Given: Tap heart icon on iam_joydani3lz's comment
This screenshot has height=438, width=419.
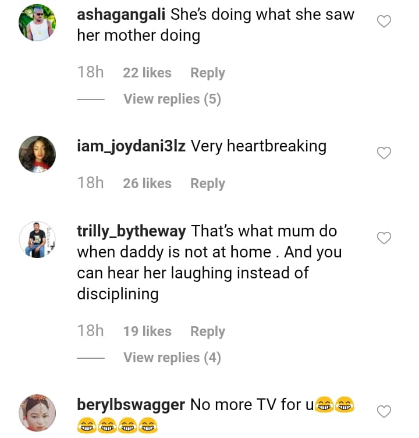Looking at the screenshot, I should pos(384,153).
